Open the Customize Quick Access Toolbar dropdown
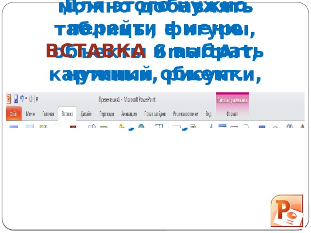The image size is (311, 233). point(37,99)
